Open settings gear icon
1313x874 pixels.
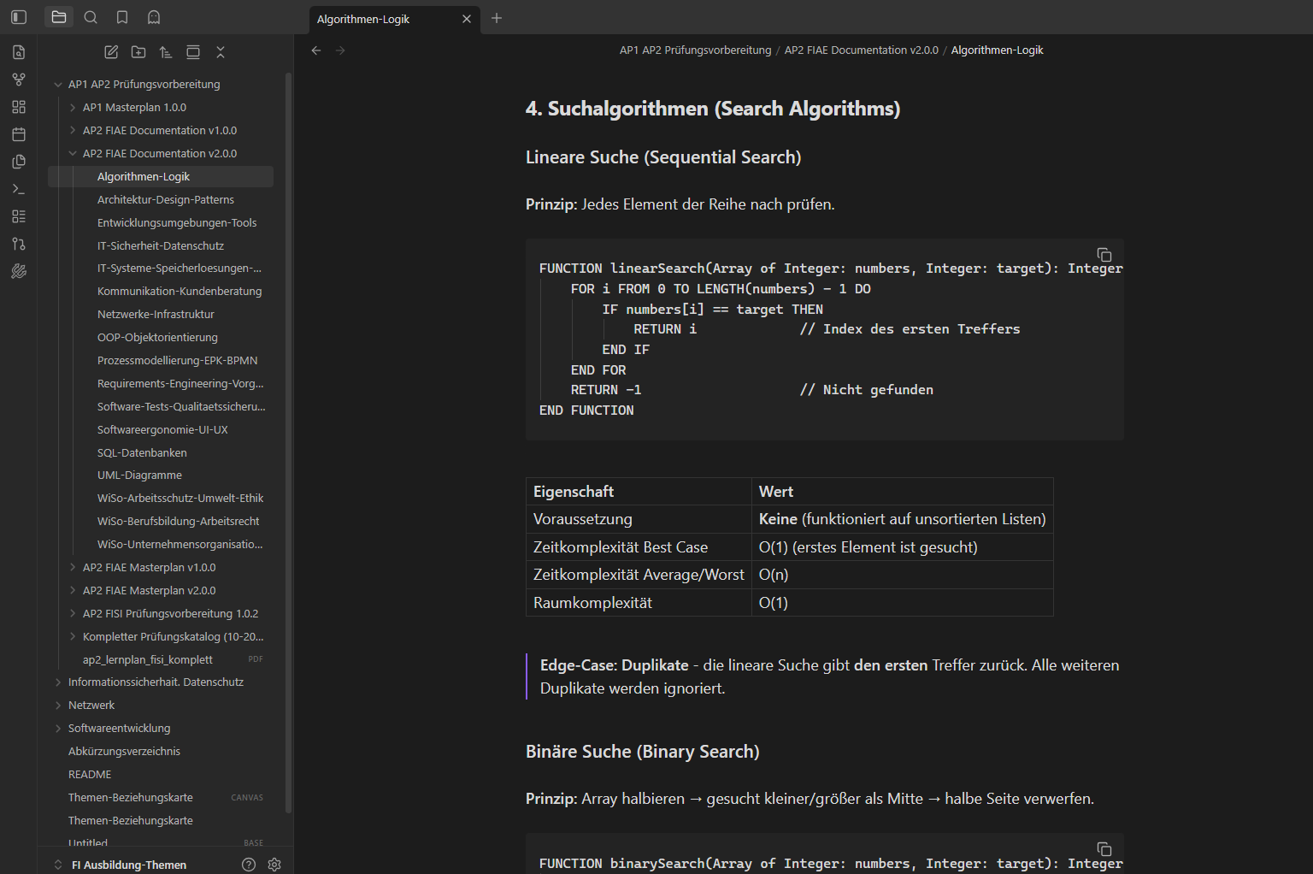(x=274, y=865)
